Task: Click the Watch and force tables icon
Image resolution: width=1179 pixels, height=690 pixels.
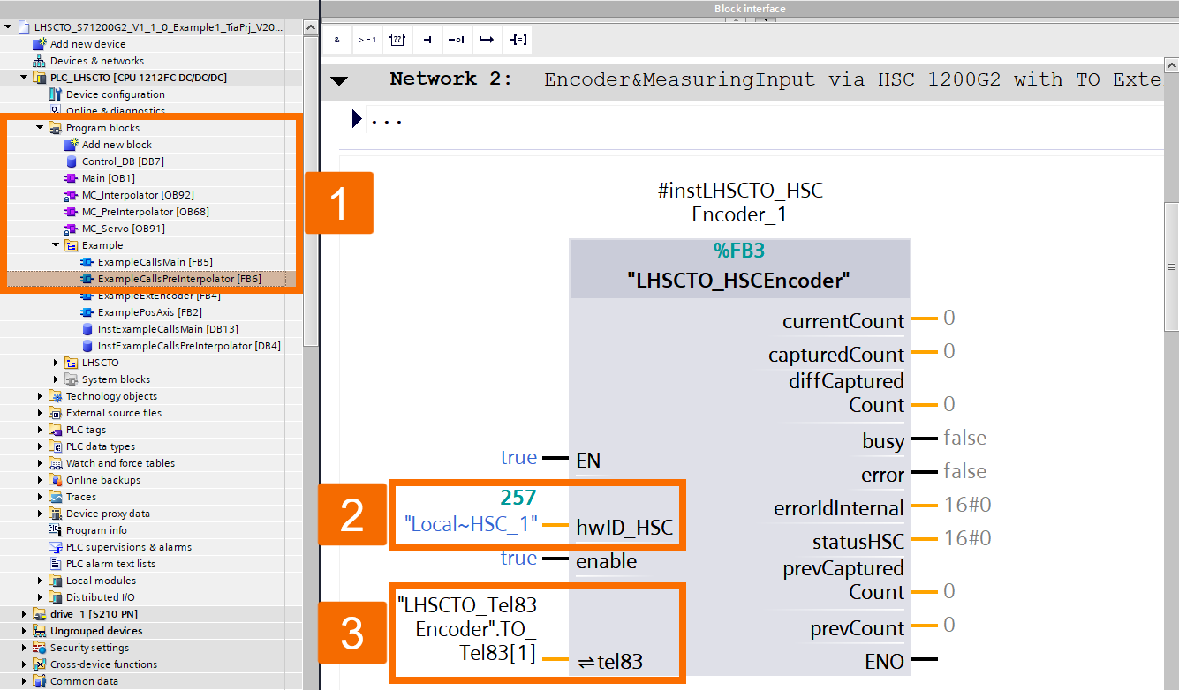Action: point(56,463)
